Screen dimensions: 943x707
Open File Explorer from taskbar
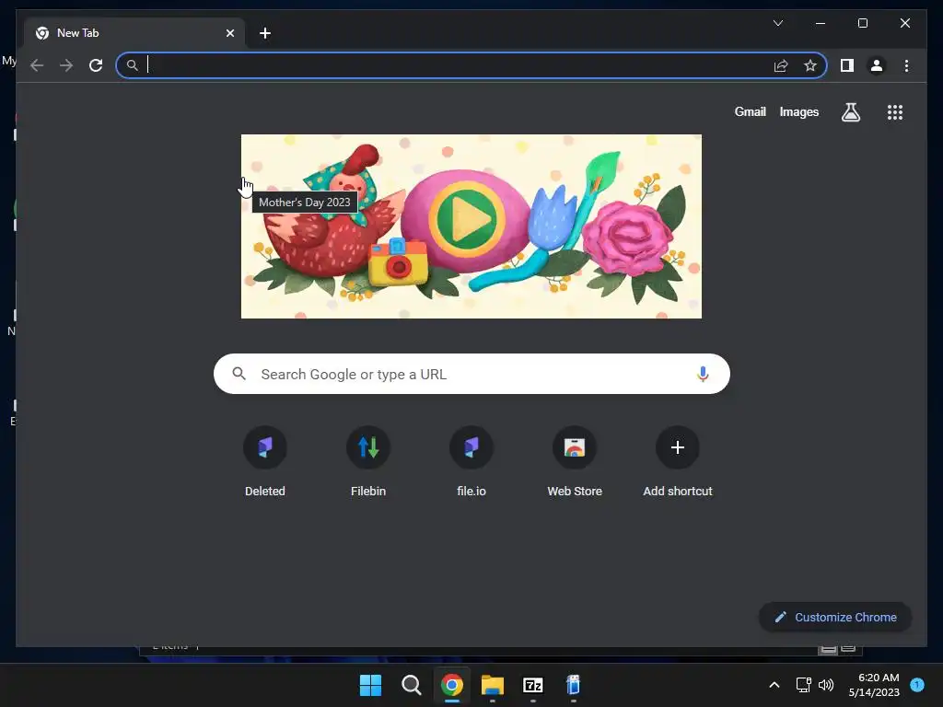[x=493, y=685]
